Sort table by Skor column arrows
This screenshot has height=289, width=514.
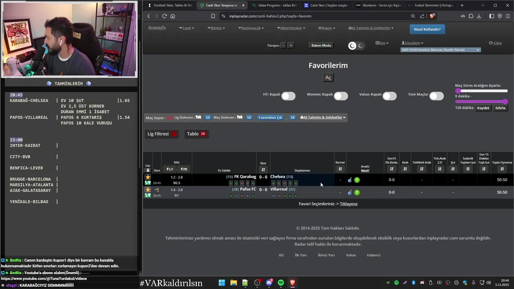(x=263, y=169)
